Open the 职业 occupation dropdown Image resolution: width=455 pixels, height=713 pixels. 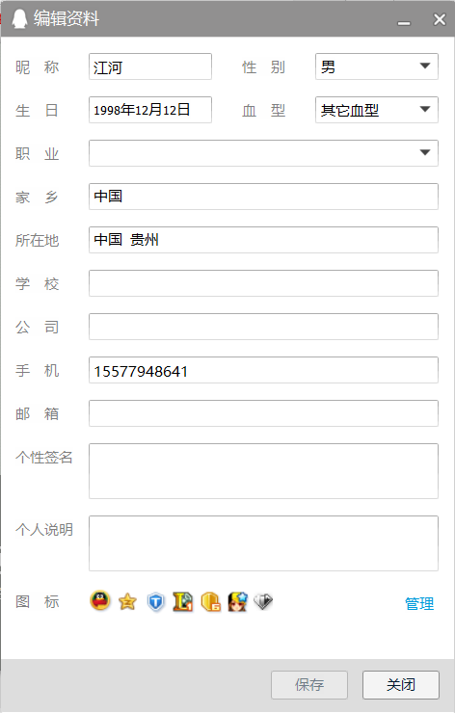point(263,153)
